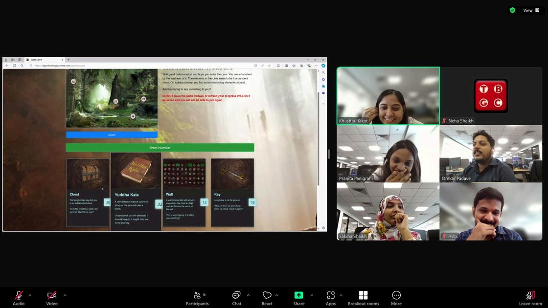Click the browser profile icon
548x308 pixels.
6,60
